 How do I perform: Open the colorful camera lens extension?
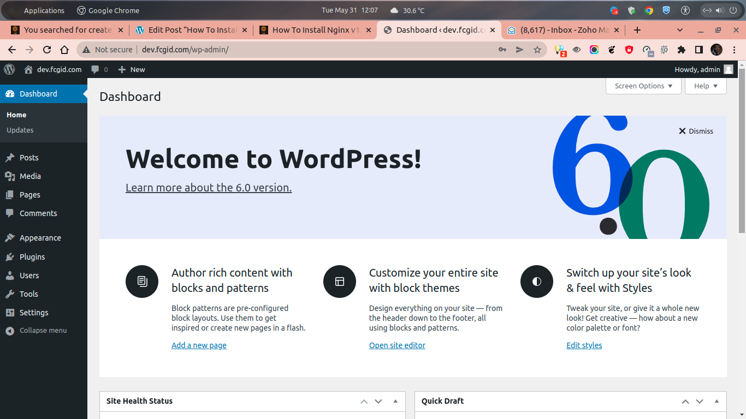coord(594,50)
